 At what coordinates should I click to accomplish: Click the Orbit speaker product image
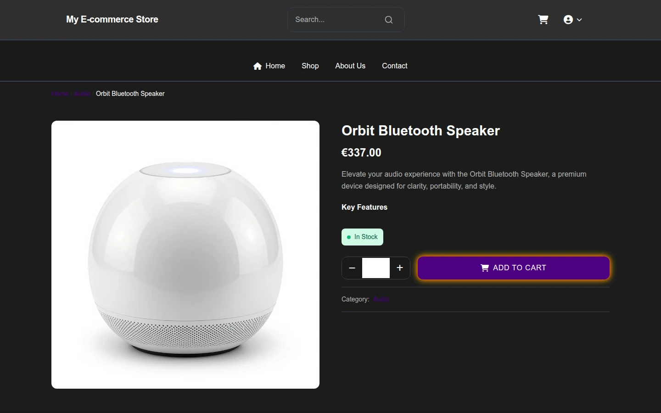185,255
